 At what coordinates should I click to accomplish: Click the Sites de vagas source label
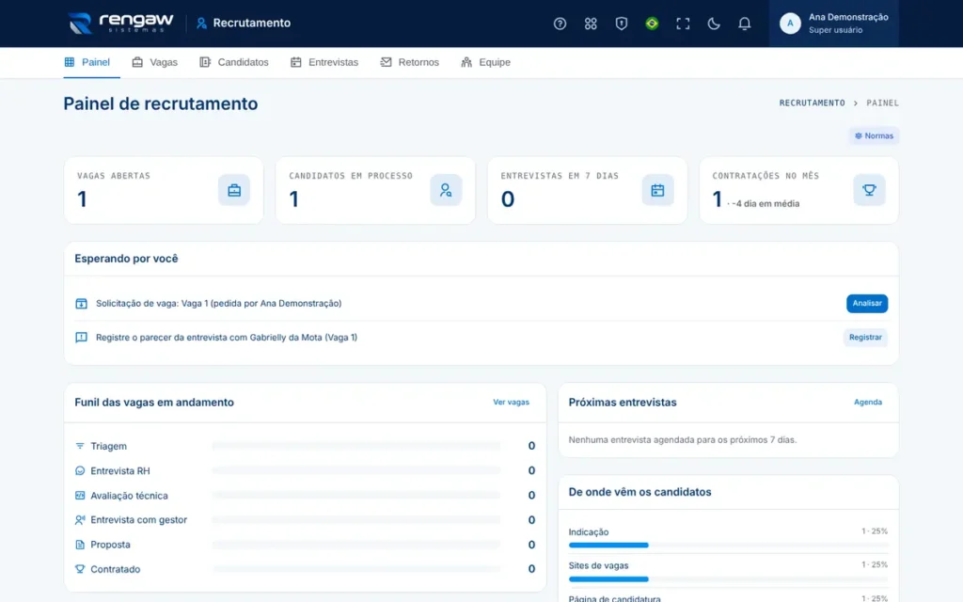(598, 565)
